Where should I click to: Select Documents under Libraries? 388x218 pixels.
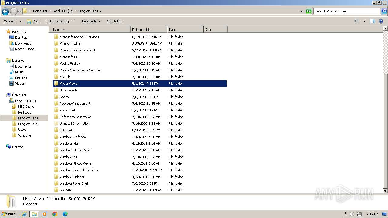(x=23, y=66)
